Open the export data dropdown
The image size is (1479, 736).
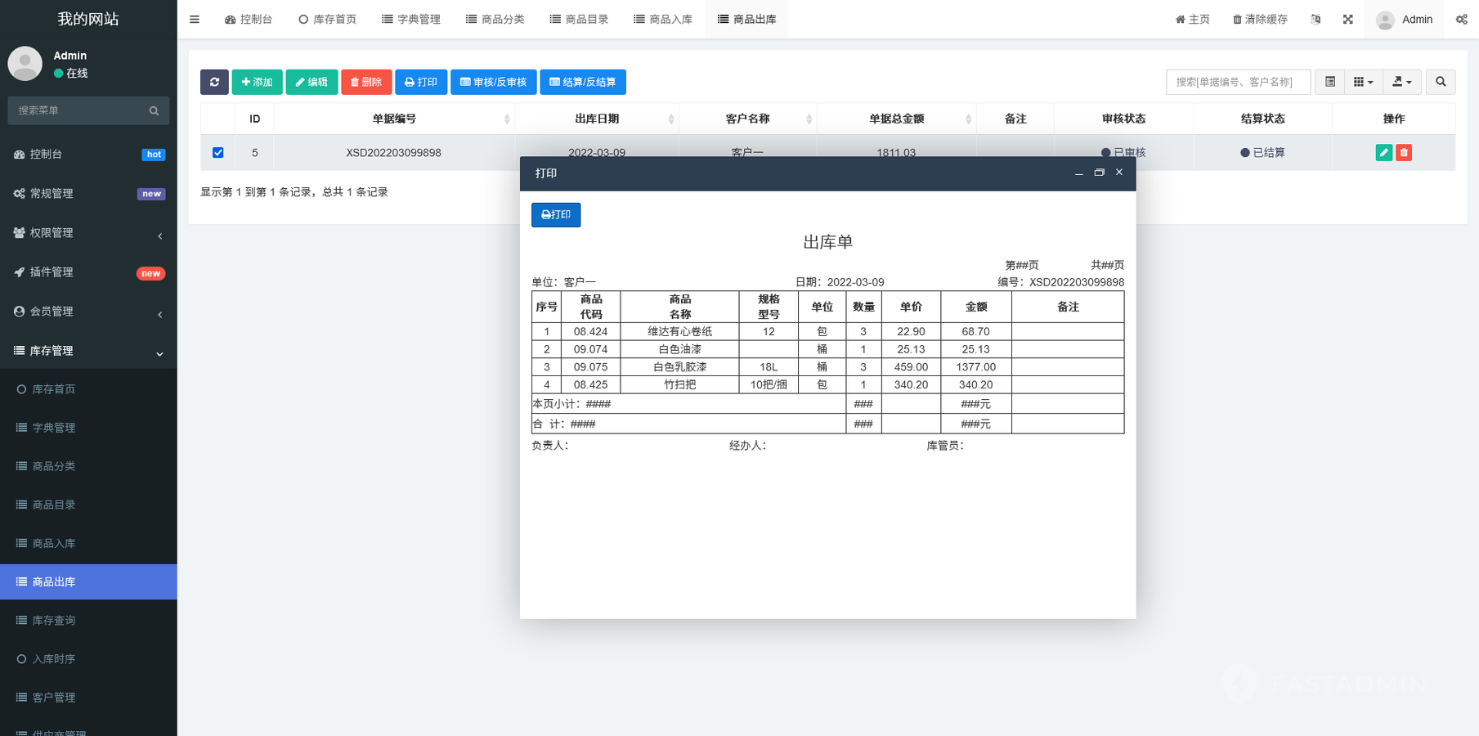coord(1402,82)
